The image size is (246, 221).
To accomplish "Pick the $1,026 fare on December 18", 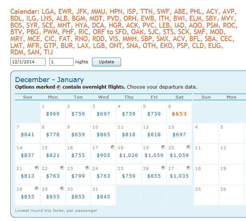I will coord(128,155).
